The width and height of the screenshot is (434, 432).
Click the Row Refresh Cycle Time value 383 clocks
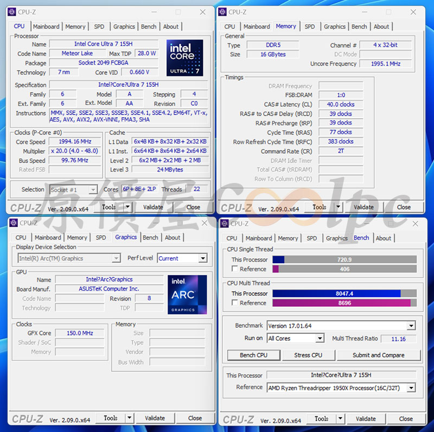341,142
